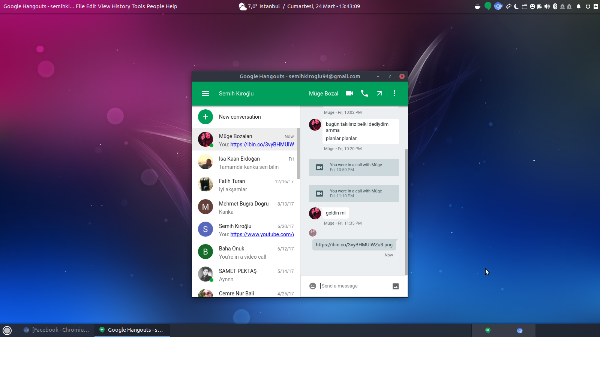Click the Chromium tray icon in top panel
The width and height of the screenshot is (600, 371).
click(x=498, y=6)
